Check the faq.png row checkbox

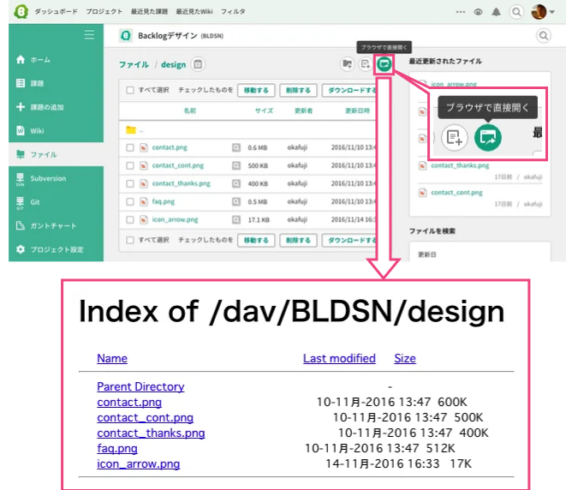[130, 201]
